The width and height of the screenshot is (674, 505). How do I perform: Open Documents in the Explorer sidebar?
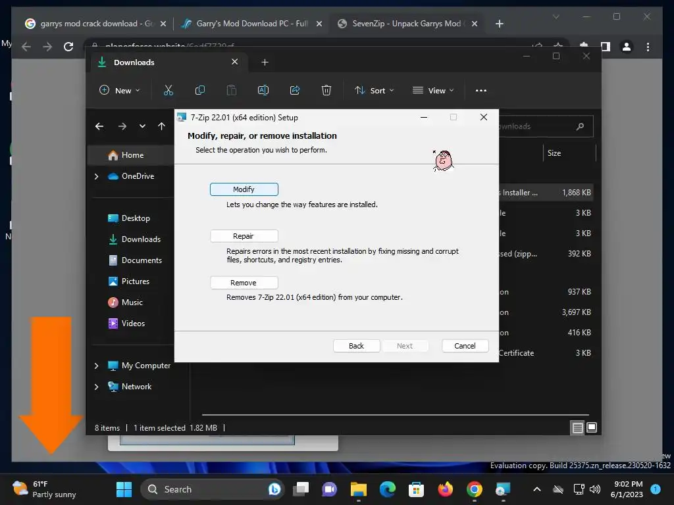135,260
